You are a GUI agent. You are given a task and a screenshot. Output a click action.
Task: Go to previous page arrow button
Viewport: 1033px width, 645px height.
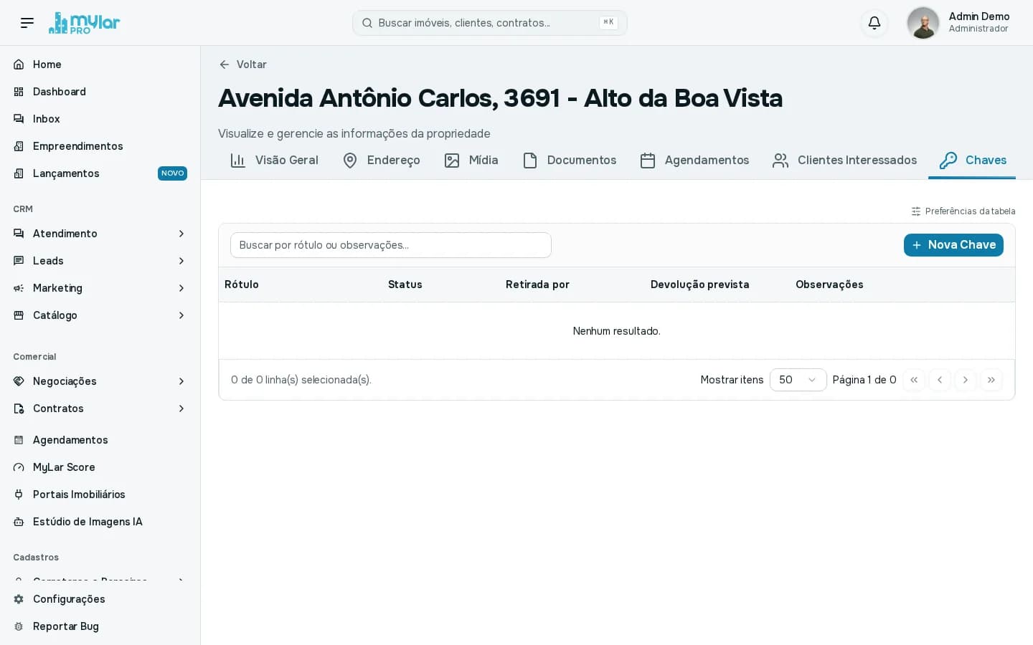(x=940, y=380)
